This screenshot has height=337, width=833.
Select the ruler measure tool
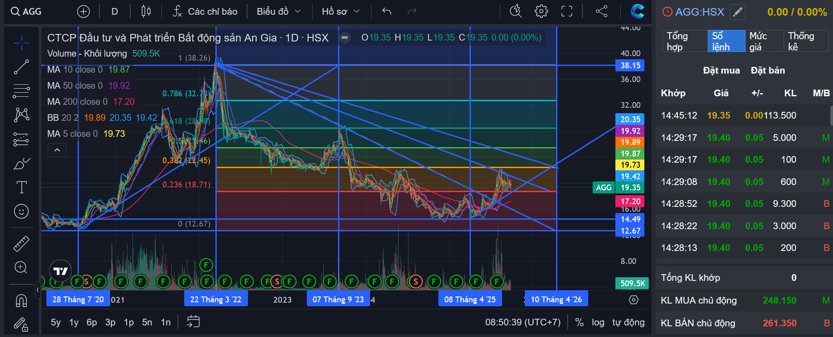point(21,243)
